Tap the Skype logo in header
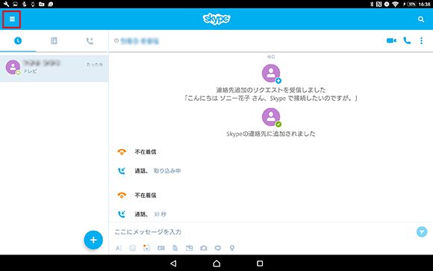The height and width of the screenshot is (271, 433). click(x=216, y=19)
